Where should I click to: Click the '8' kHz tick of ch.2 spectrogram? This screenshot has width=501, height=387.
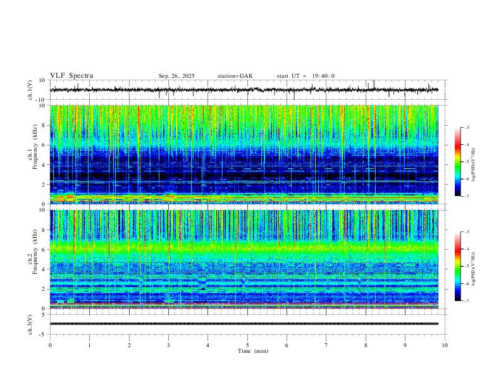click(x=44, y=230)
